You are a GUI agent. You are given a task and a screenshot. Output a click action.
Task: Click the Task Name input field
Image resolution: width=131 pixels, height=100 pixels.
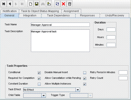click(x=60, y=25)
